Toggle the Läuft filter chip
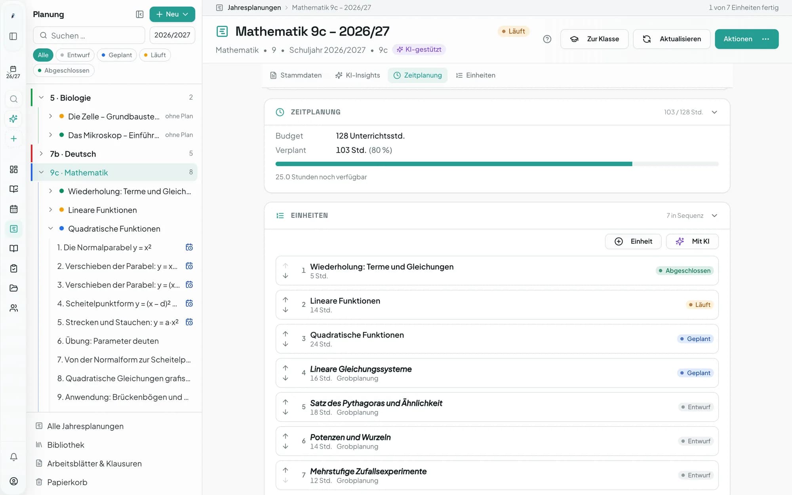 coord(155,55)
